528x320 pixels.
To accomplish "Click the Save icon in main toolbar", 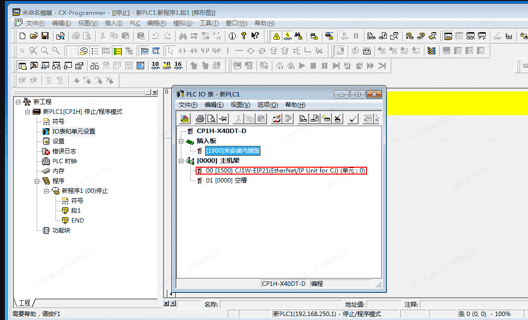I will [45, 36].
